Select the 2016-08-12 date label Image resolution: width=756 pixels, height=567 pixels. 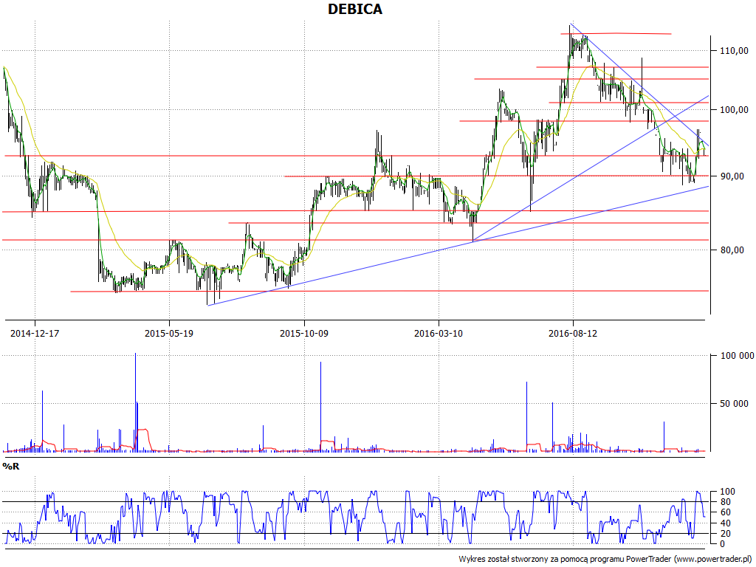(x=573, y=333)
